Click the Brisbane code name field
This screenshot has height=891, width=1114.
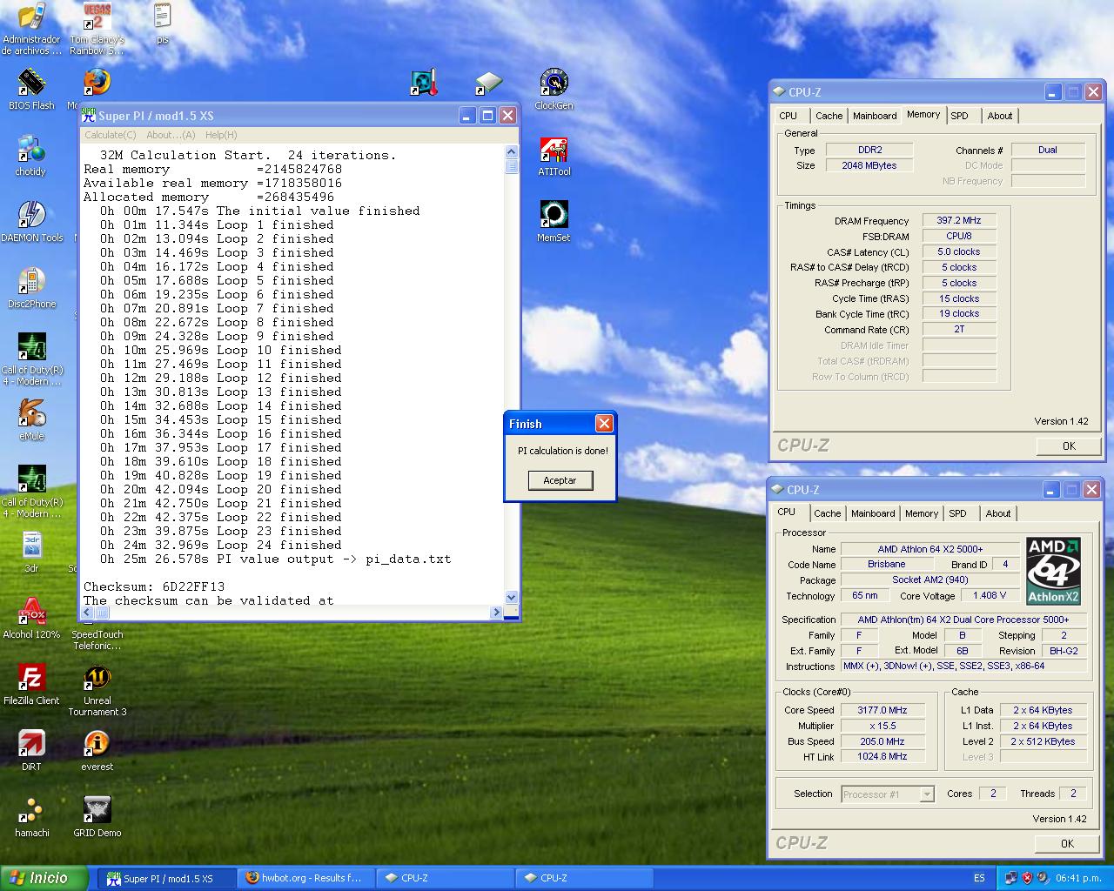(886, 564)
